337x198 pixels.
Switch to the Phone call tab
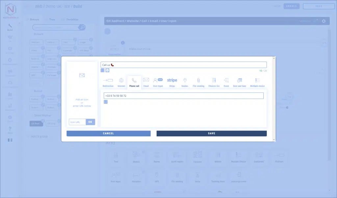(134, 82)
